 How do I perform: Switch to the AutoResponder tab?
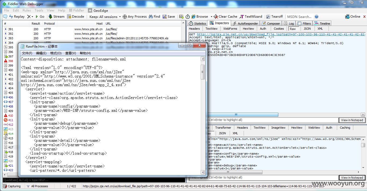click(245, 24)
